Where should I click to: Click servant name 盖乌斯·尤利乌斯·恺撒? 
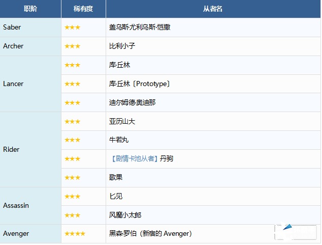[x=140, y=28]
